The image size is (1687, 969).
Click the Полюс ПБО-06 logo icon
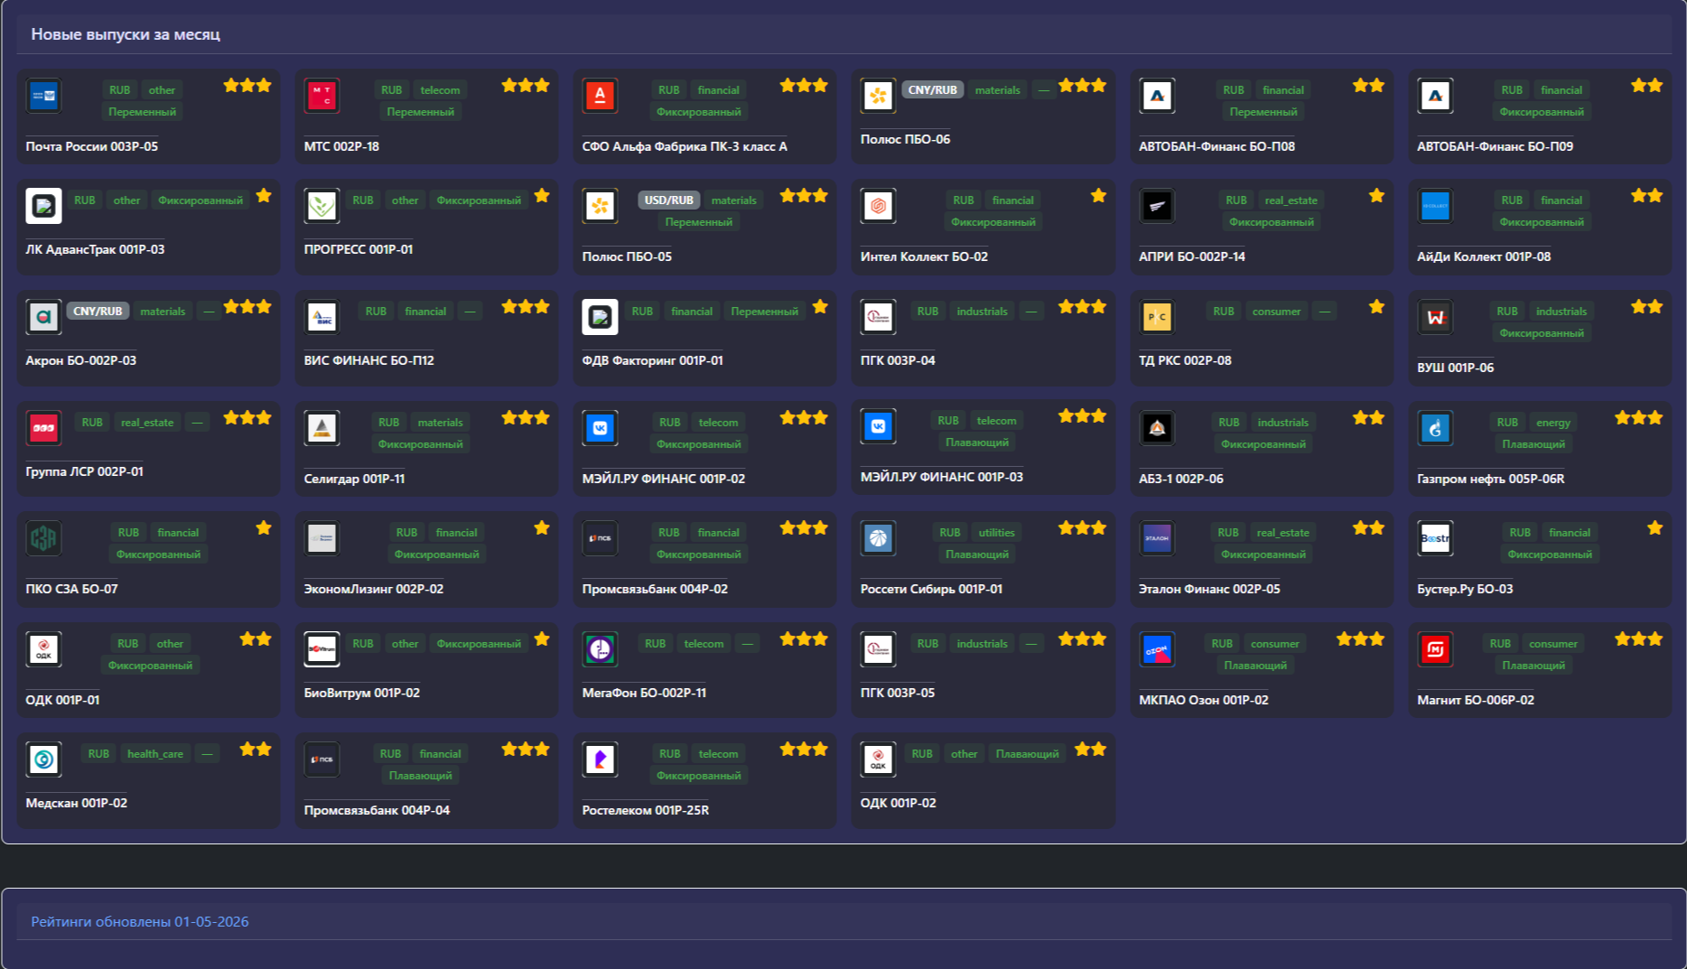pyautogui.click(x=878, y=95)
